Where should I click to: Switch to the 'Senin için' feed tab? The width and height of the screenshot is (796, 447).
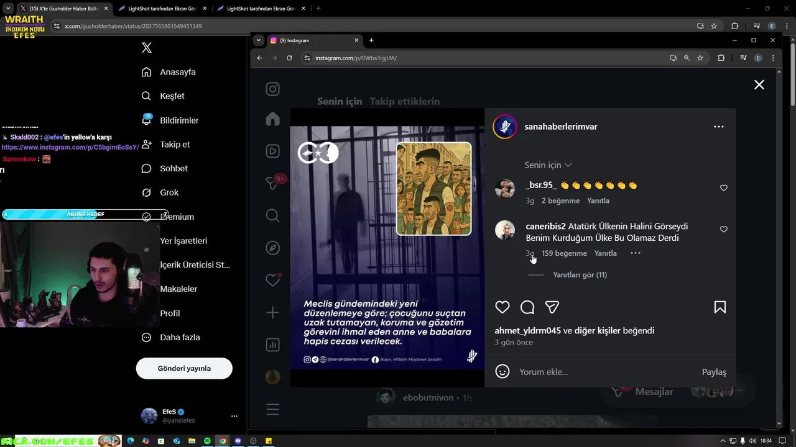(x=340, y=101)
